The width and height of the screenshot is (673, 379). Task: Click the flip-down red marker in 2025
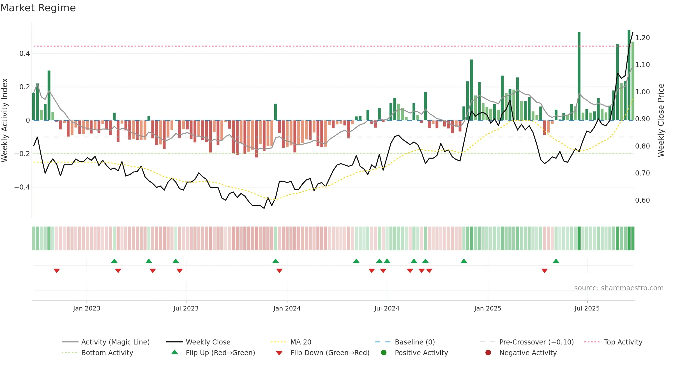tap(545, 271)
